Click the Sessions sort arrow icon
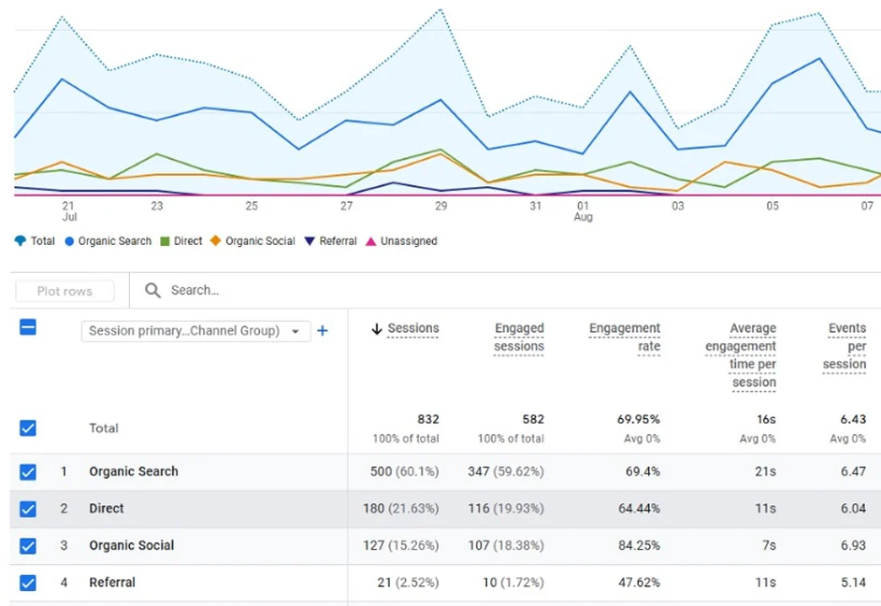Image resolution: width=881 pixels, height=606 pixels. (376, 328)
